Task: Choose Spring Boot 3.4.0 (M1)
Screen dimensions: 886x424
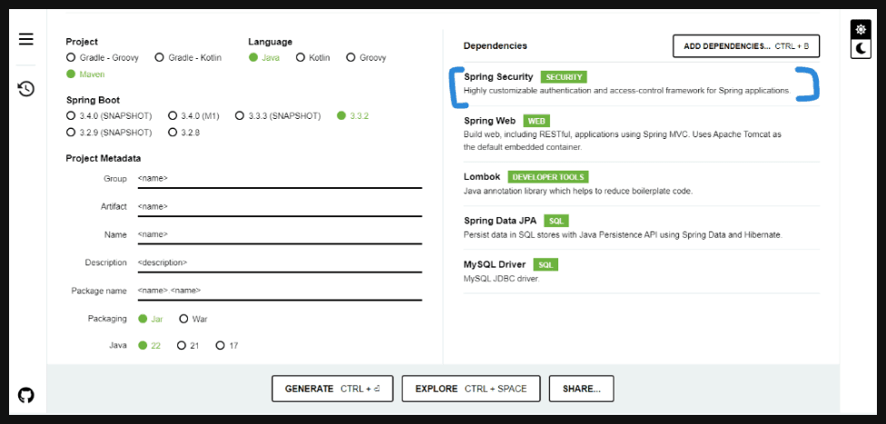Action: coord(194,116)
